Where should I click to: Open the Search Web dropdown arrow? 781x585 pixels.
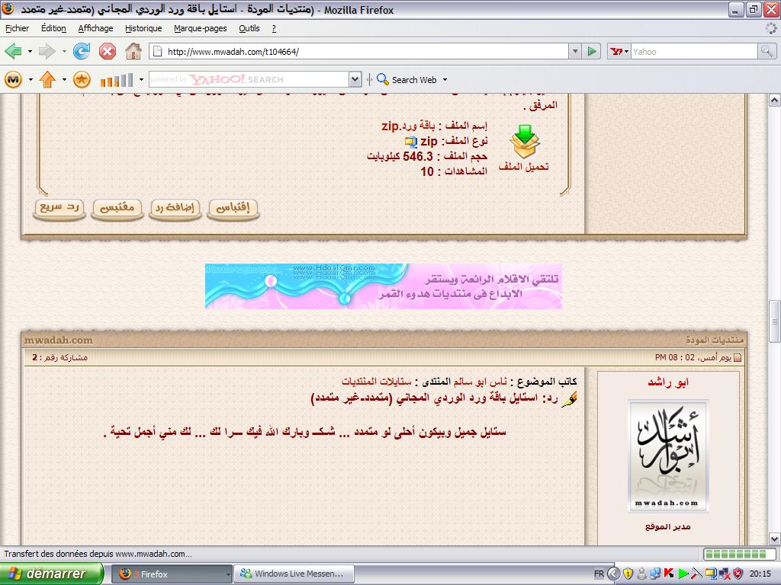point(445,80)
